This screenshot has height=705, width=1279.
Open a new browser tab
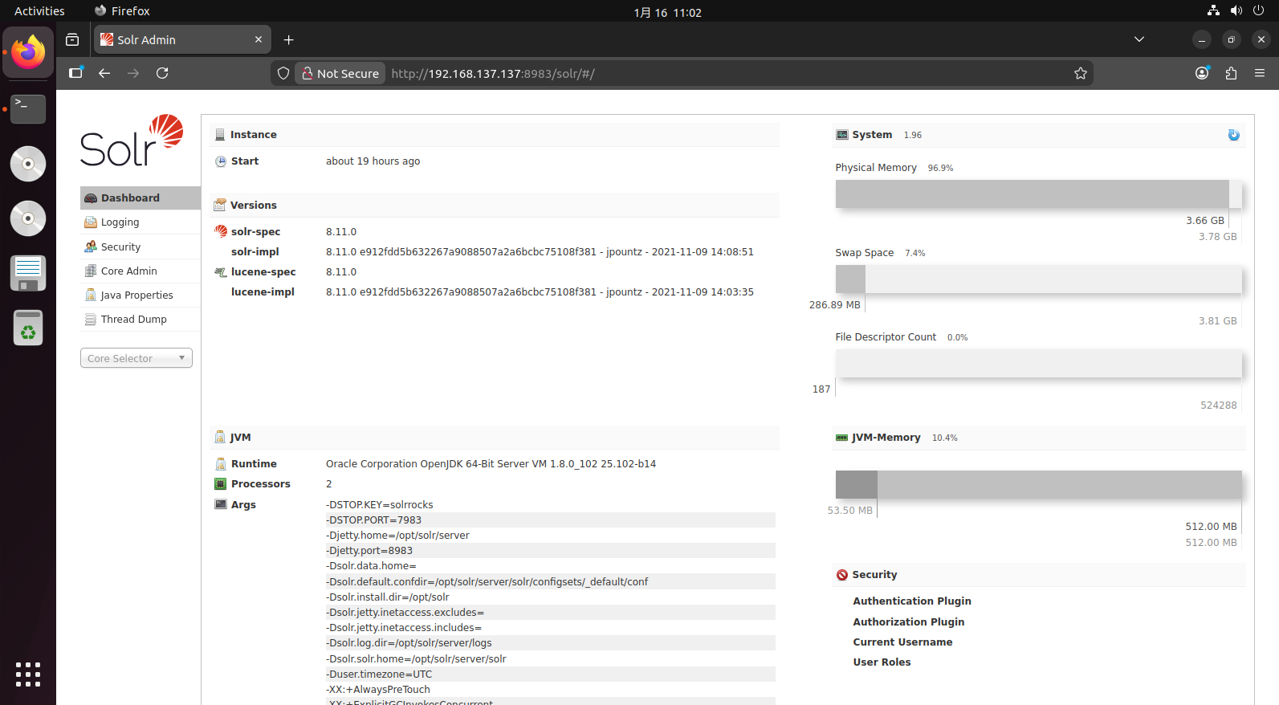[289, 39]
